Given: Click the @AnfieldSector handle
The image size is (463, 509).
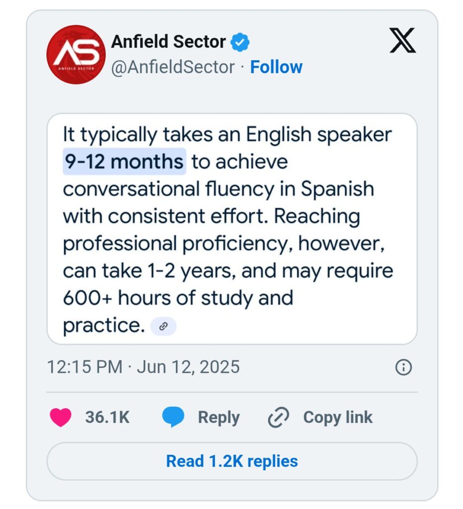Looking at the screenshot, I should tap(173, 67).
